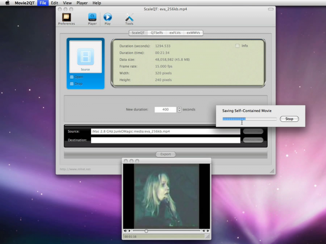Step one frame back in the preview player
Screen dimensions: 326x244
tap(203, 231)
